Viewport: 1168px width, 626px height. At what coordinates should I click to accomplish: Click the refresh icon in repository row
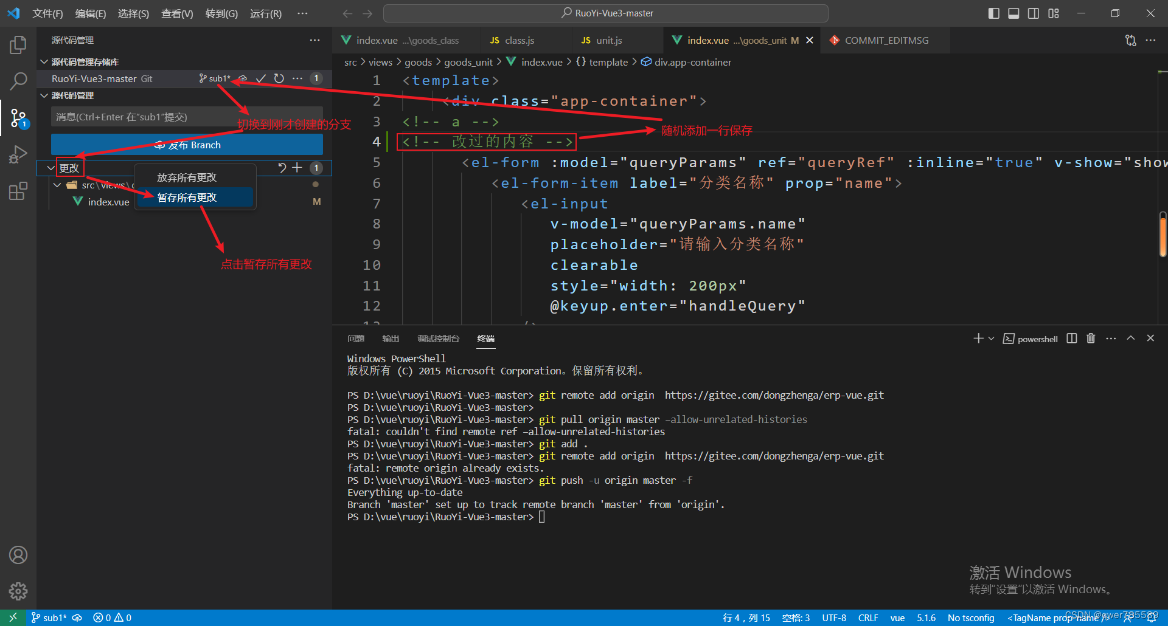click(x=279, y=78)
